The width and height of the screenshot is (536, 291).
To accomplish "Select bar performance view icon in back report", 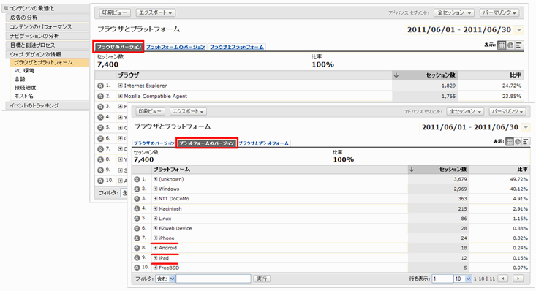I will click(x=519, y=45).
